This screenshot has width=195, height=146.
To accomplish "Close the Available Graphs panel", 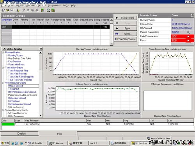I will click(x=41, y=49).
